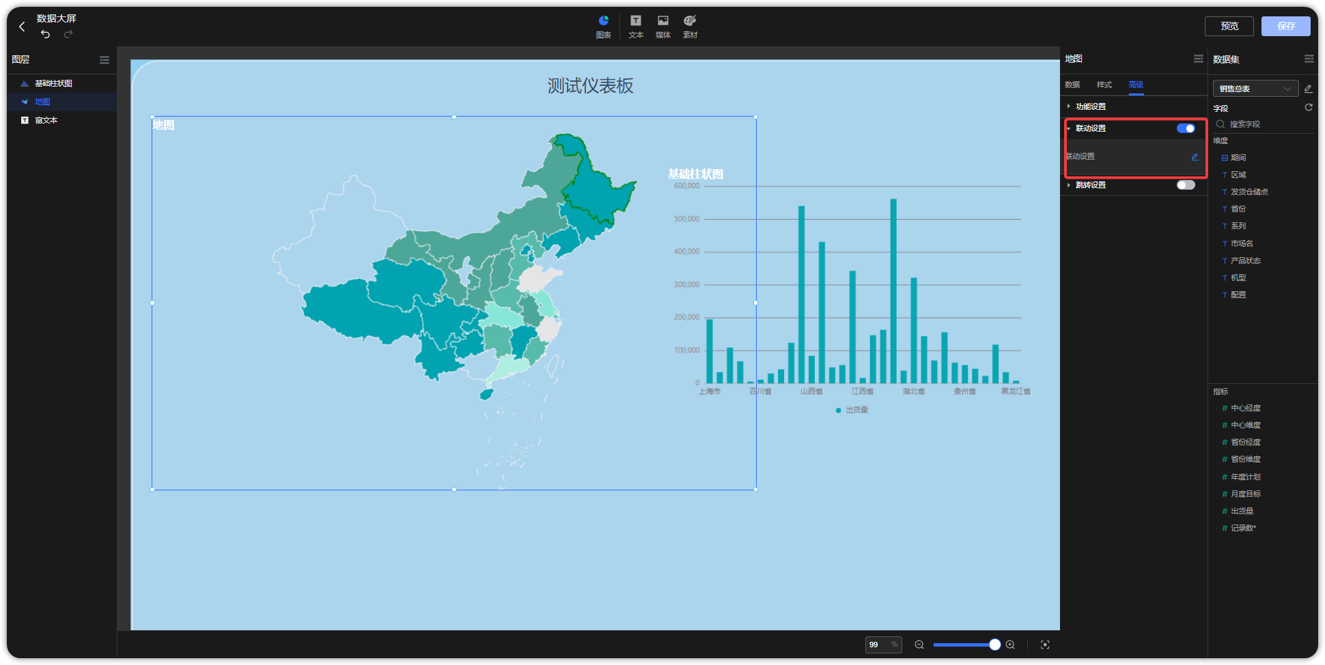This screenshot has width=1325, height=665.
Task: Fit the canvas to screen
Action: (1045, 645)
